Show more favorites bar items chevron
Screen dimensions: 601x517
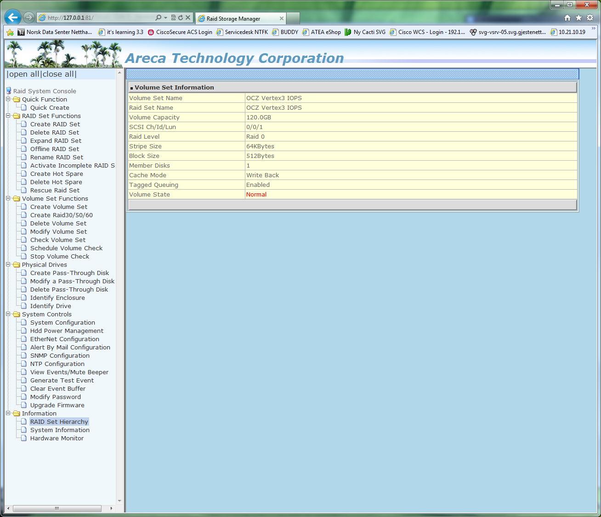[x=593, y=29]
